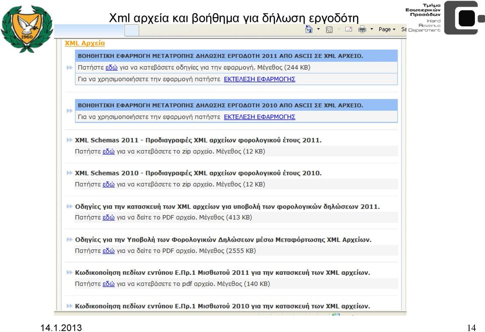Image resolution: width=485 pixels, height=332 pixels.
Task: Click the Read Mail envelope icon
Action: pyautogui.click(x=349, y=29)
